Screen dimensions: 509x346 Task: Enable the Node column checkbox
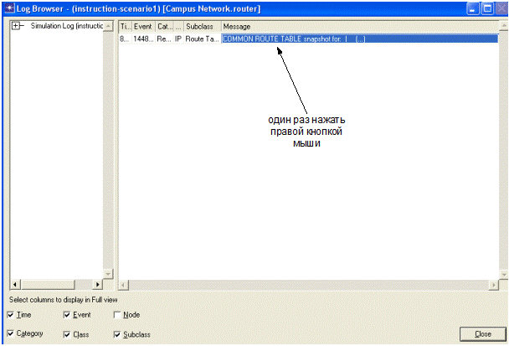tap(117, 315)
